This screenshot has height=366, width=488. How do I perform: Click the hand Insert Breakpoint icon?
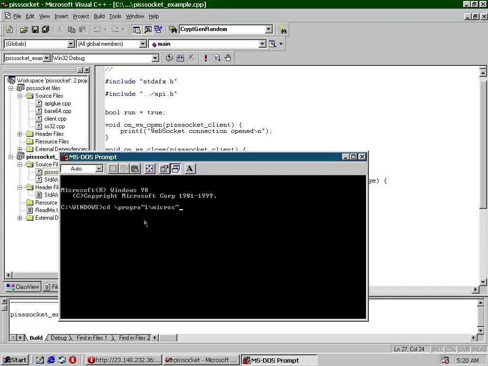coord(228,58)
